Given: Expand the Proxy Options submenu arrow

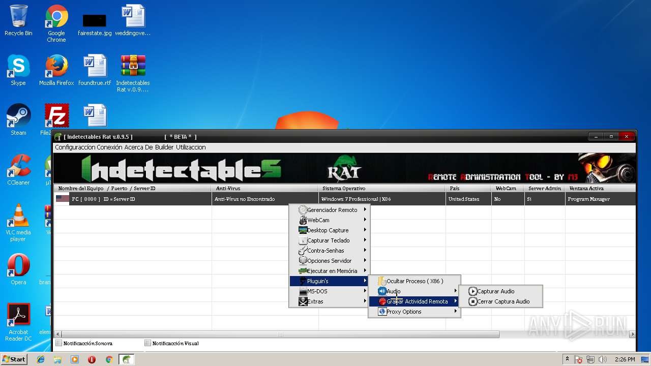Looking at the screenshot, I should (456, 312).
